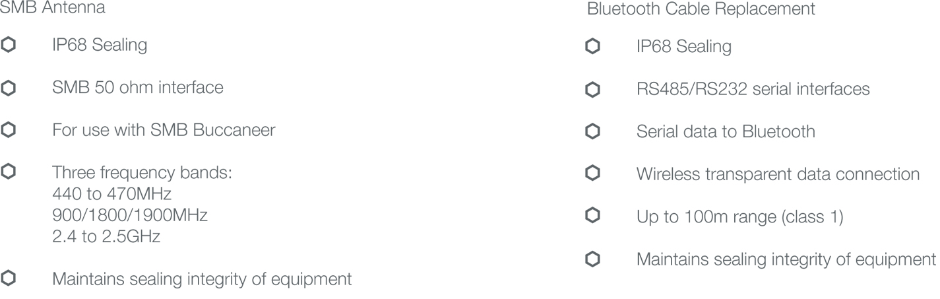Click hexagon bullet next to For use with SMB Buccaneer
Screen dimensions: 940x299
click(x=9, y=130)
